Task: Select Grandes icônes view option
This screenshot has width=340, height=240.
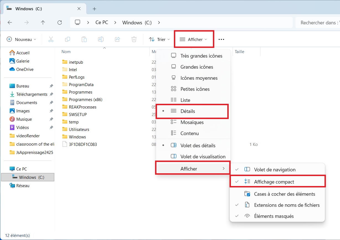Action: point(197,67)
